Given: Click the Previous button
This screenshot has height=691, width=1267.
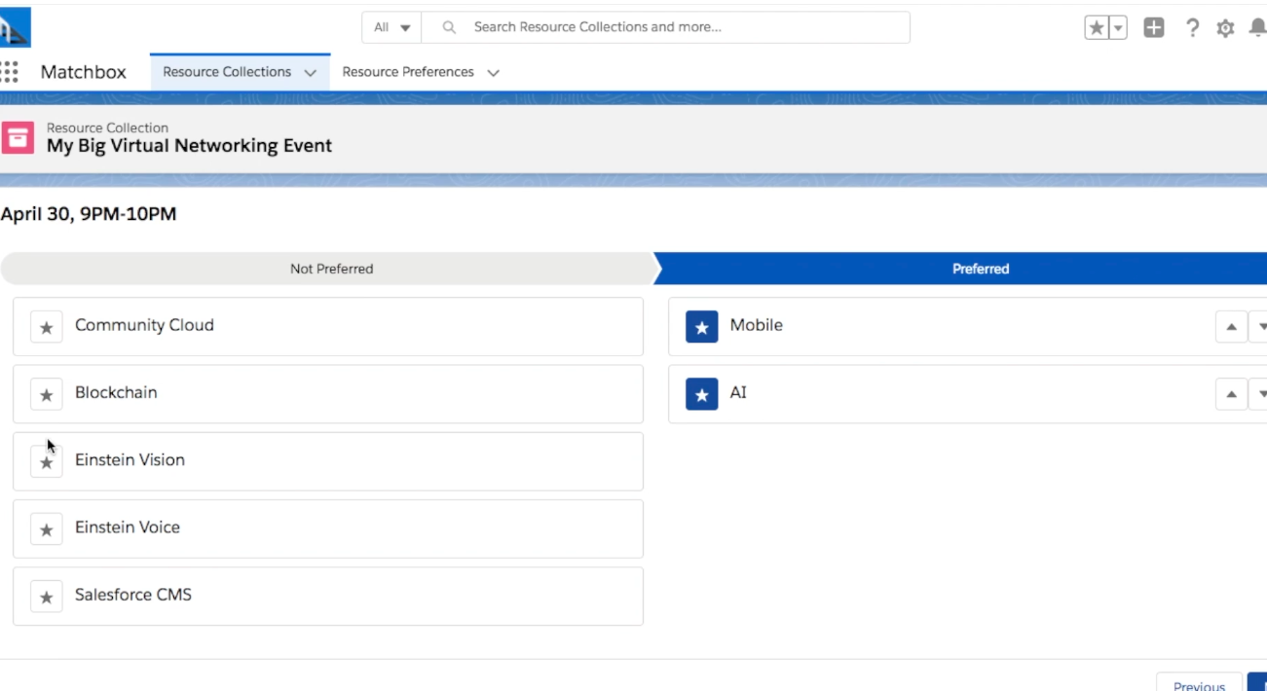Looking at the screenshot, I should click(1199, 685).
